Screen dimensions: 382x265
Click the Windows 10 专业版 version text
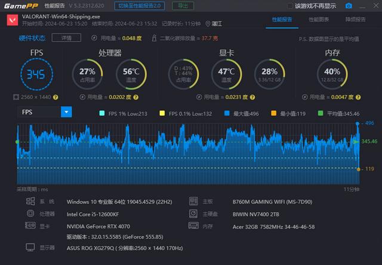click(x=119, y=202)
